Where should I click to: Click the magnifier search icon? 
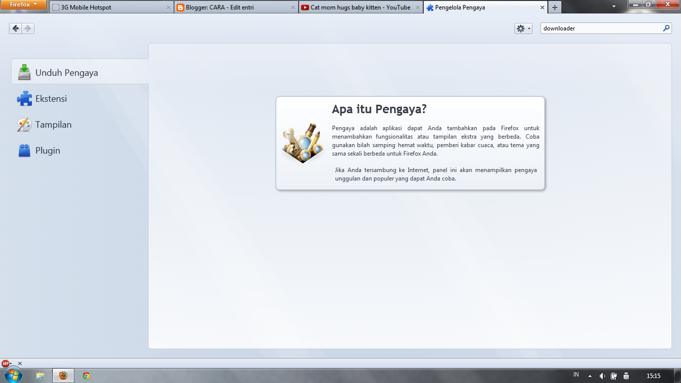coord(667,28)
